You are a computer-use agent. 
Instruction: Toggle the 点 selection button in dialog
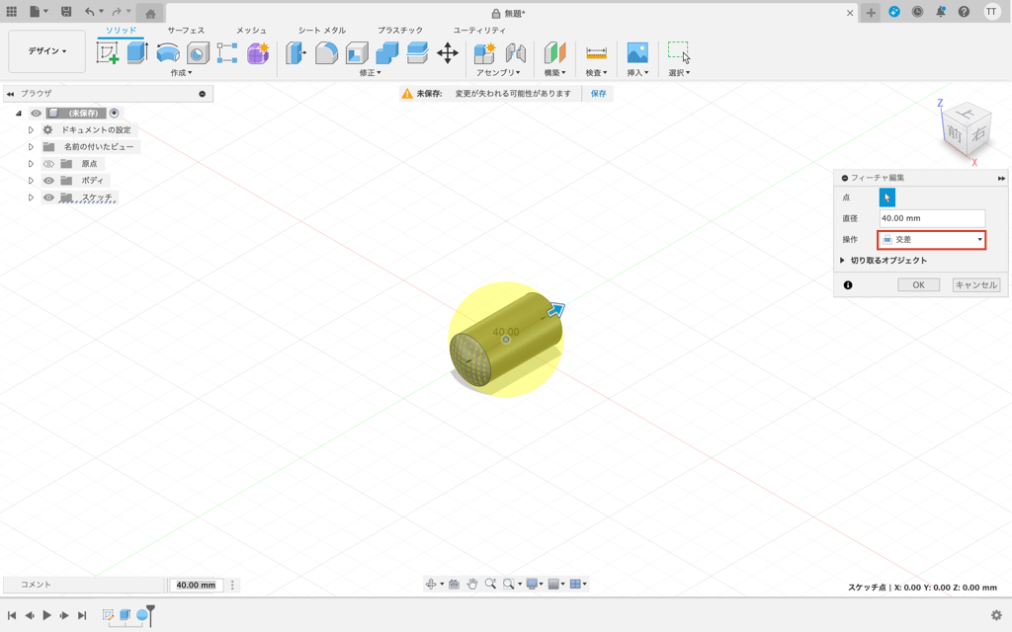click(x=886, y=197)
